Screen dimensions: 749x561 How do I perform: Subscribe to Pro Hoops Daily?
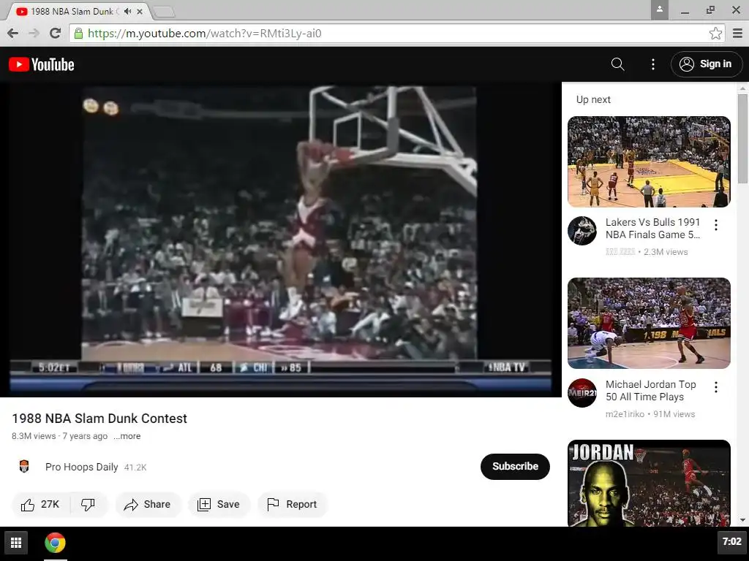[515, 466]
